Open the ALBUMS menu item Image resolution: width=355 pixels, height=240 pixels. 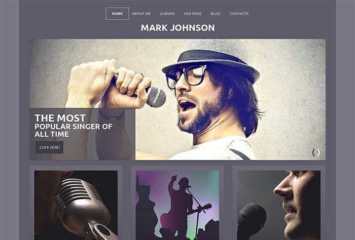point(167,14)
